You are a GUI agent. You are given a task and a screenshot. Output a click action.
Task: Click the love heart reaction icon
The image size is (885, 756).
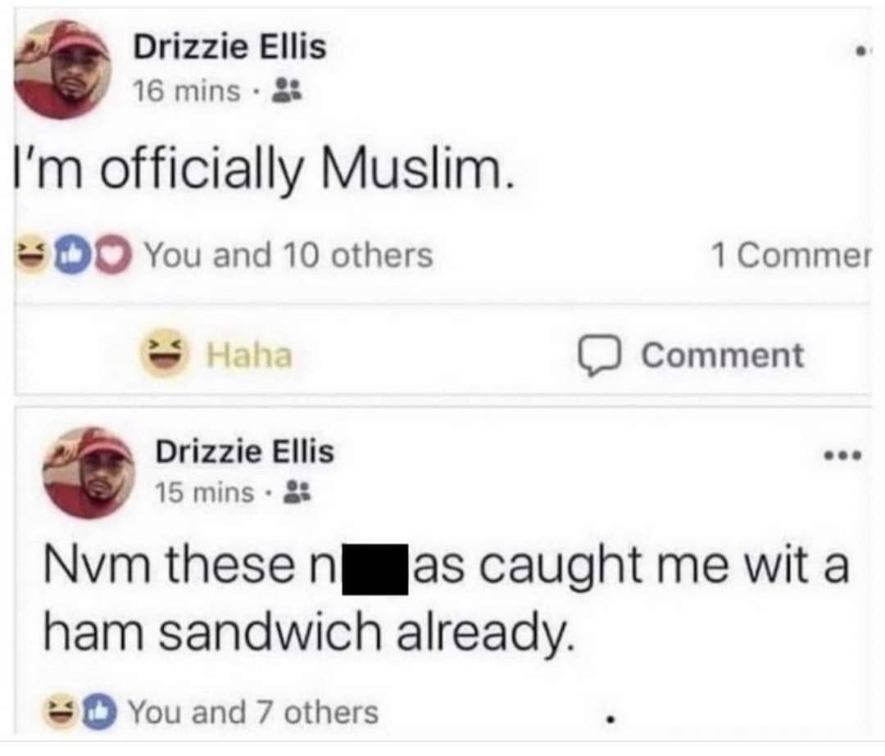(116, 256)
